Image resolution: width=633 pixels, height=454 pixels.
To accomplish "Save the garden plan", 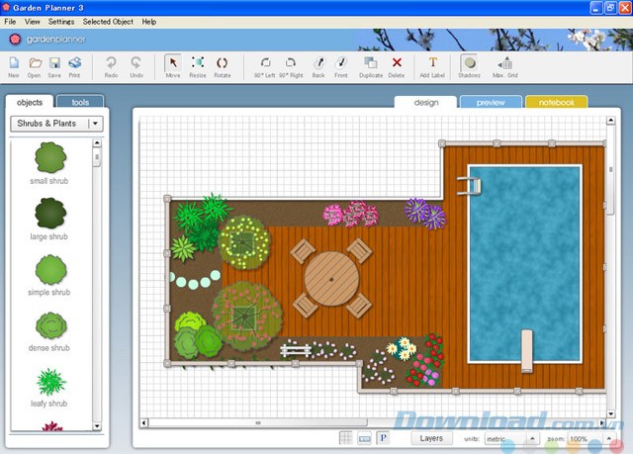I will tap(54, 66).
